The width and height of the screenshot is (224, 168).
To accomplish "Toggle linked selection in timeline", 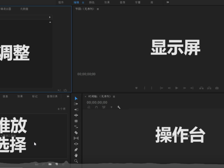I will pyautogui.click(x=104, y=107).
